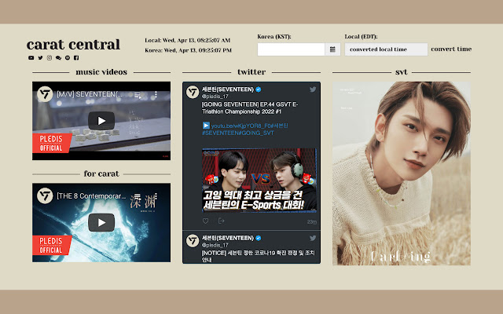Open the Weverse chat bubbles icon
This screenshot has height=314, width=503.
[58, 57]
